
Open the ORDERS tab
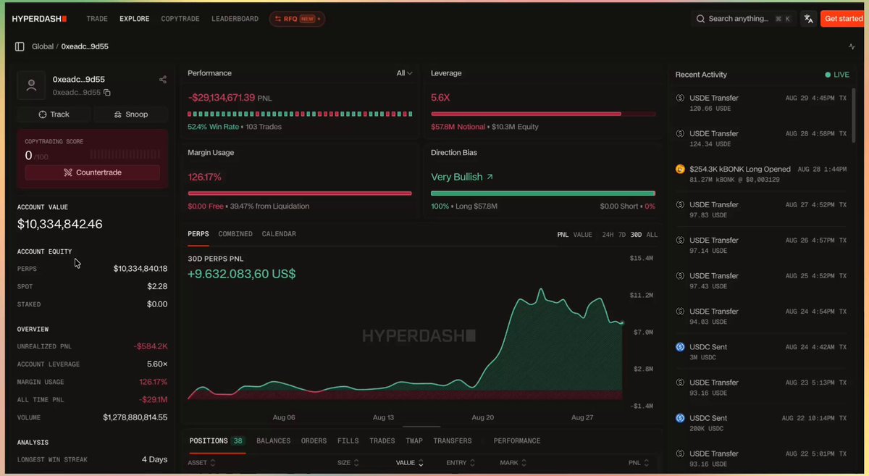tap(314, 440)
